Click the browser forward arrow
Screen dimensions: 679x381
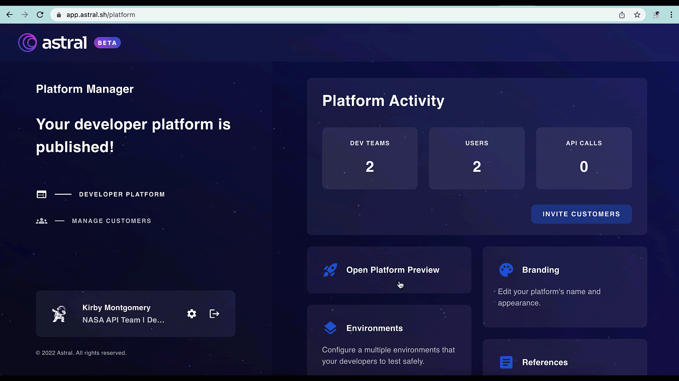tap(25, 15)
